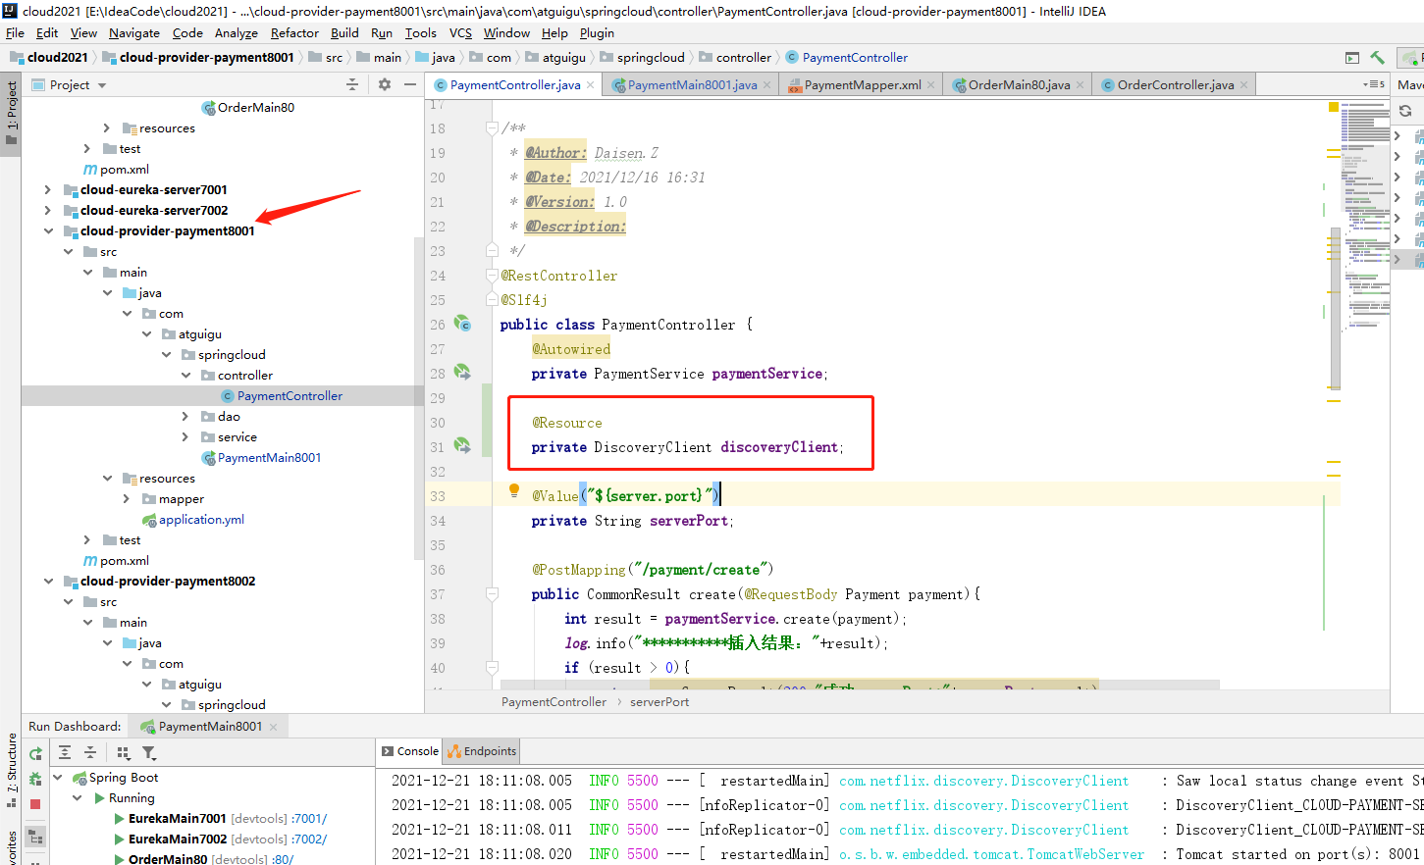Close the PaymentController.java editor tab
1424x865 pixels.
click(x=590, y=85)
